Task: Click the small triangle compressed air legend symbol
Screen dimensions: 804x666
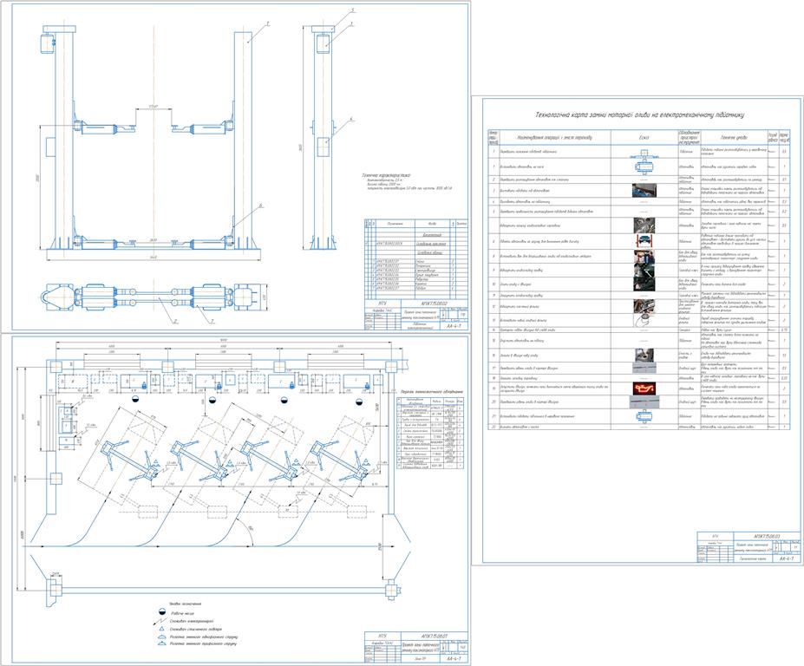Action: coord(161,628)
